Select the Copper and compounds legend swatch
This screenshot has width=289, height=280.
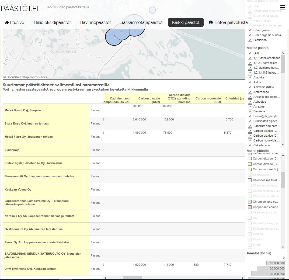250,207
